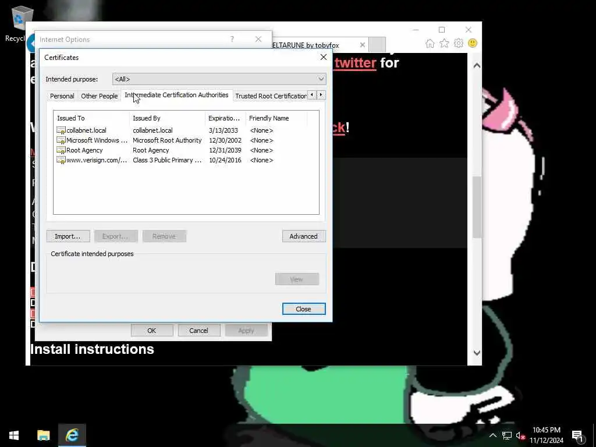Select the Root Agency certificate icon
This screenshot has width=596, height=447.
click(x=61, y=150)
